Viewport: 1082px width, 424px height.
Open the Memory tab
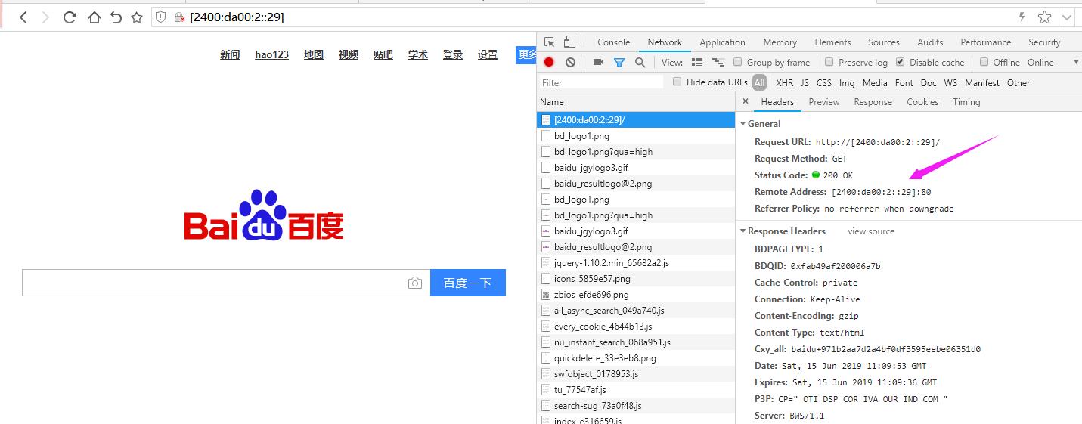(780, 42)
